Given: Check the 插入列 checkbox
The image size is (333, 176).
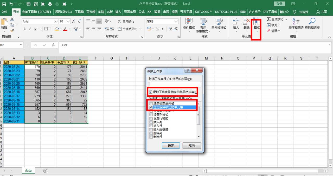Looking at the screenshot, I should pyautogui.click(x=151, y=122).
